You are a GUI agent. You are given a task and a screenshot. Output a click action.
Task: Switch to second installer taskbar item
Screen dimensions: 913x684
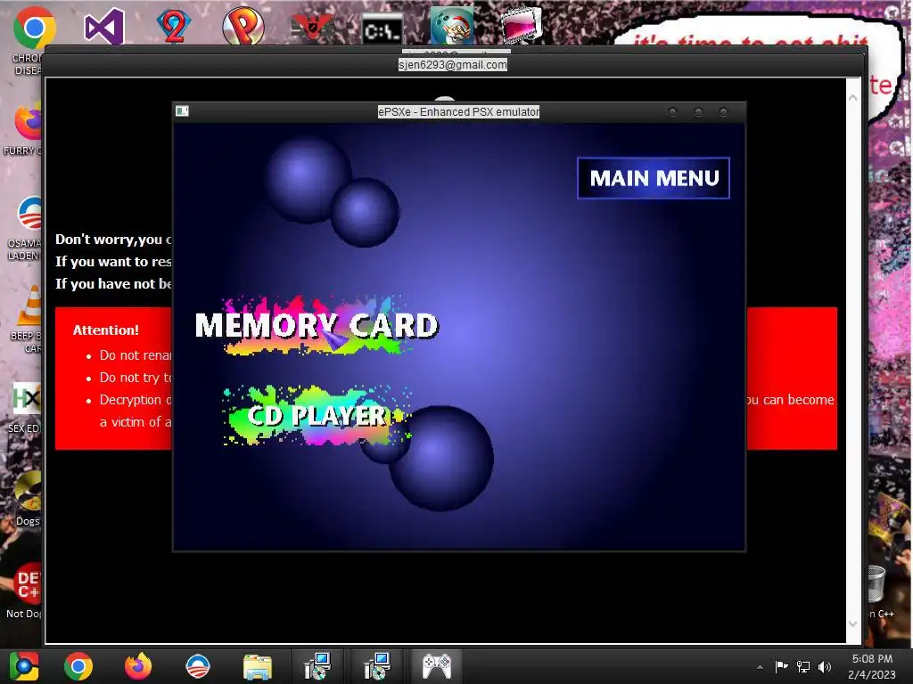pyautogui.click(x=377, y=666)
